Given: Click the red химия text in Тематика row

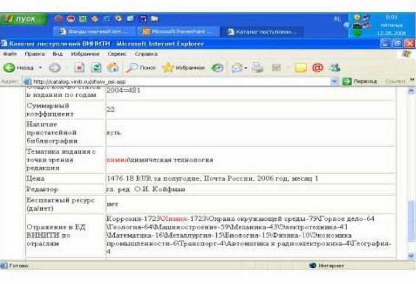Looking at the screenshot, I should point(118,160).
